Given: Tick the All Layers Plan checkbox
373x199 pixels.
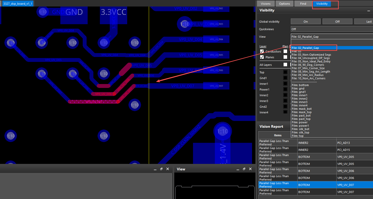Looking at the screenshot, I should pyautogui.click(x=285, y=65).
